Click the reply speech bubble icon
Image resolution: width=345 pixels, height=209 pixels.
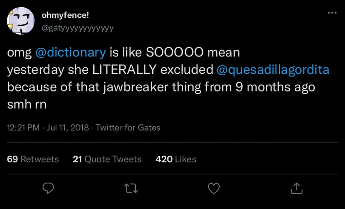[48, 188]
